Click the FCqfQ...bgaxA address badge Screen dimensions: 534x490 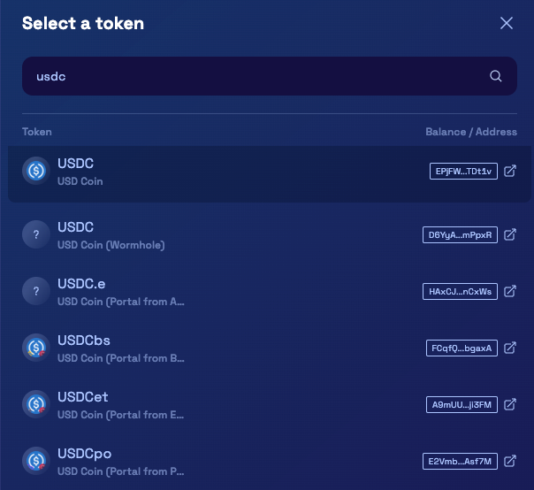pyautogui.click(x=462, y=348)
